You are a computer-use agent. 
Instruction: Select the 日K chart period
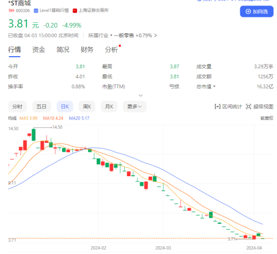(65, 106)
